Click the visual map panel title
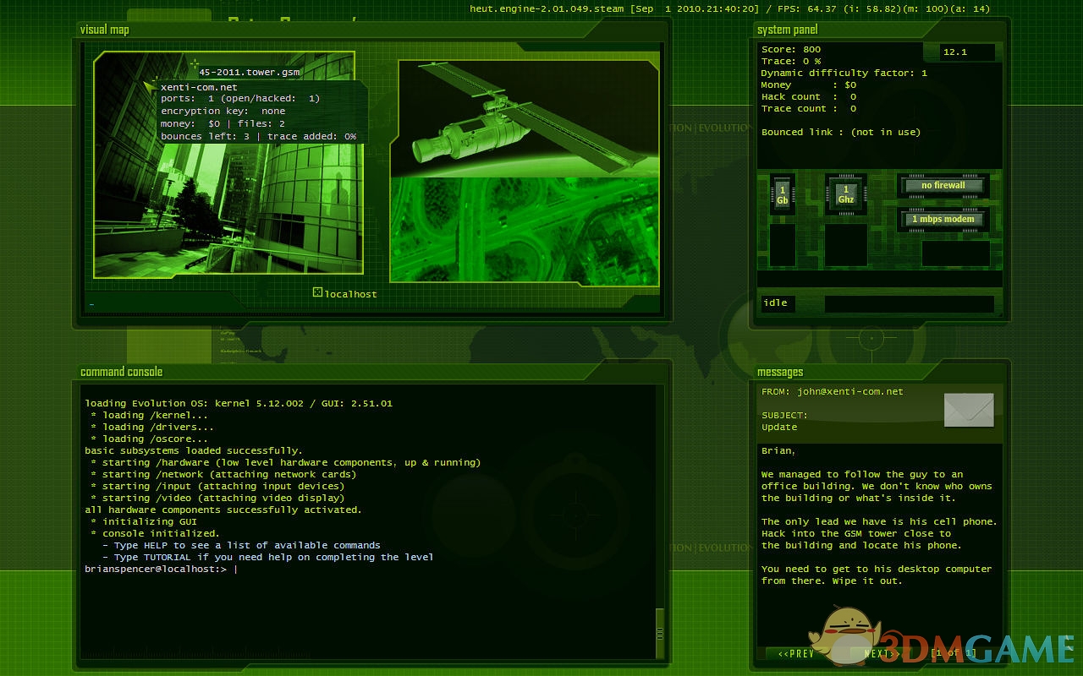This screenshot has height=676, width=1083. coord(105,30)
